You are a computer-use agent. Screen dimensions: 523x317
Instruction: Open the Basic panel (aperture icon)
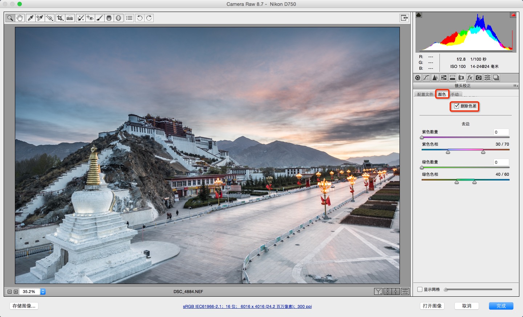(418, 78)
